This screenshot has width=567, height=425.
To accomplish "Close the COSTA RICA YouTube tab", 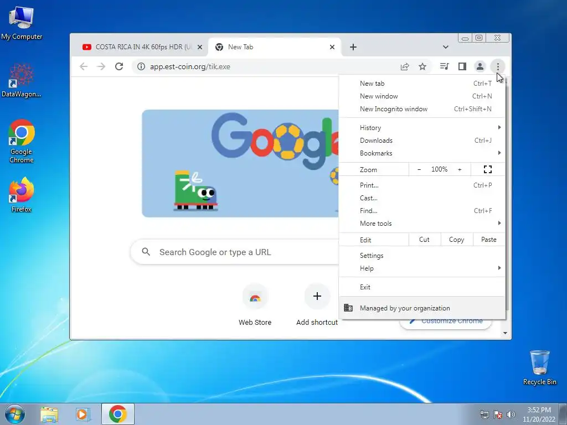I will (199, 47).
